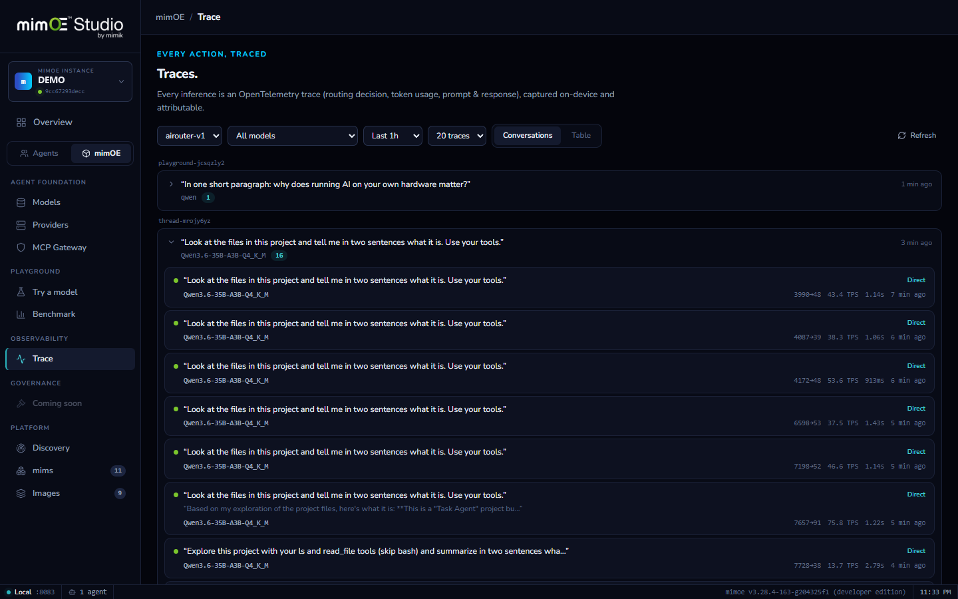
Task: Click the agent robot icon in status bar
Action: 72,592
